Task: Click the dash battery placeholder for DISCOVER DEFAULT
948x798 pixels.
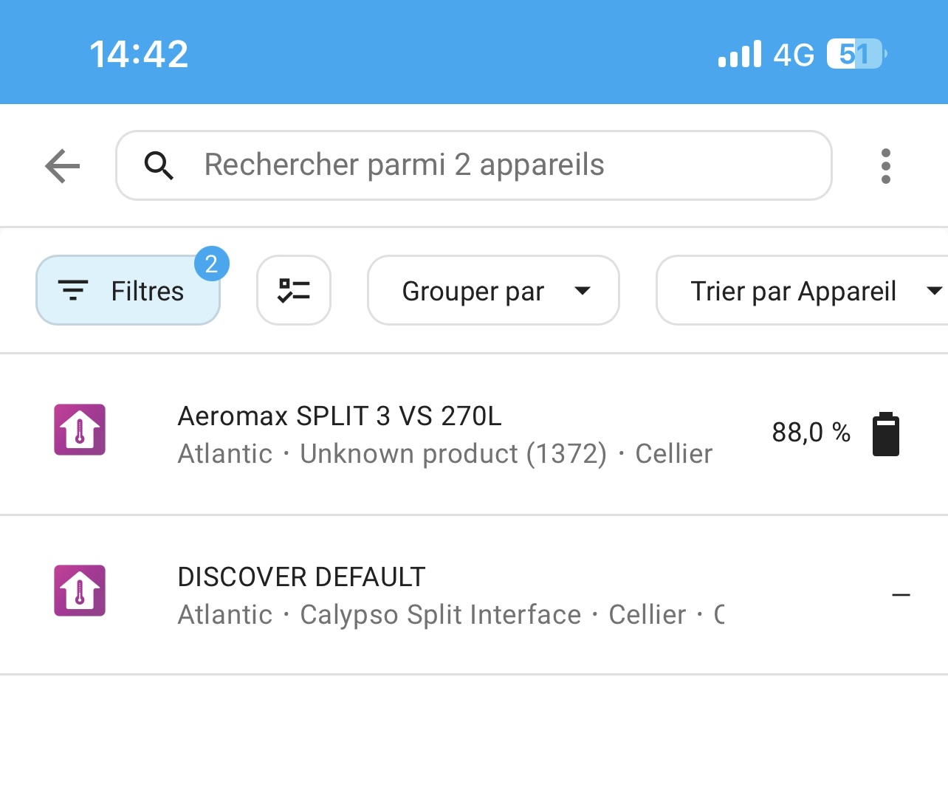Action: pyautogui.click(x=901, y=595)
